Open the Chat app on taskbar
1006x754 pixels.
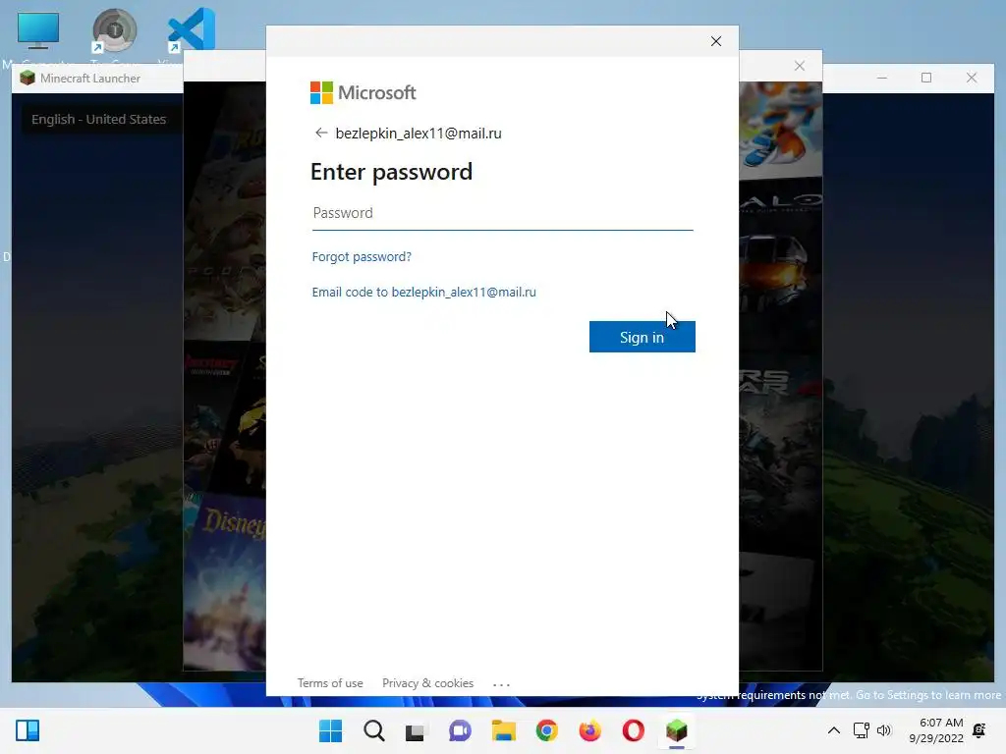[460, 730]
